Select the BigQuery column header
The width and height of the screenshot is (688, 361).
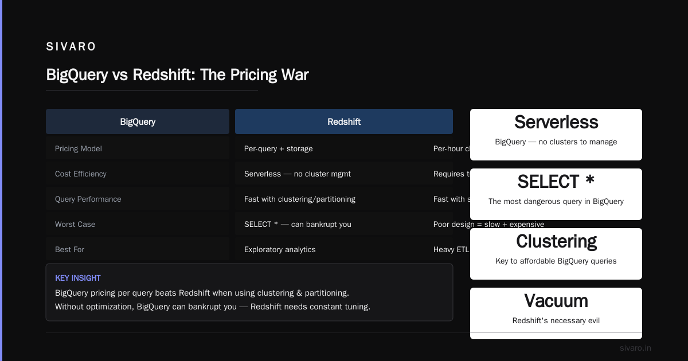138,121
